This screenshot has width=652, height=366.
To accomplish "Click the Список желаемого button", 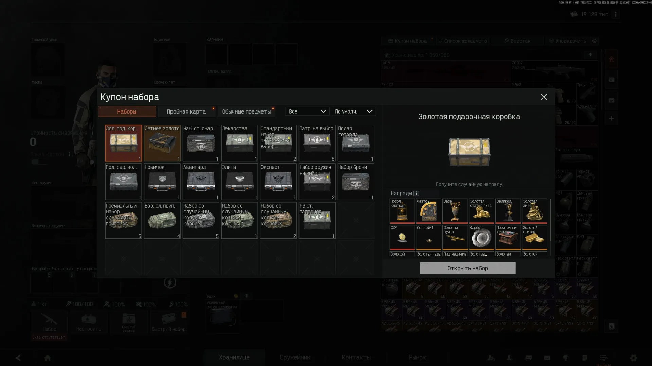I will click(463, 41).
